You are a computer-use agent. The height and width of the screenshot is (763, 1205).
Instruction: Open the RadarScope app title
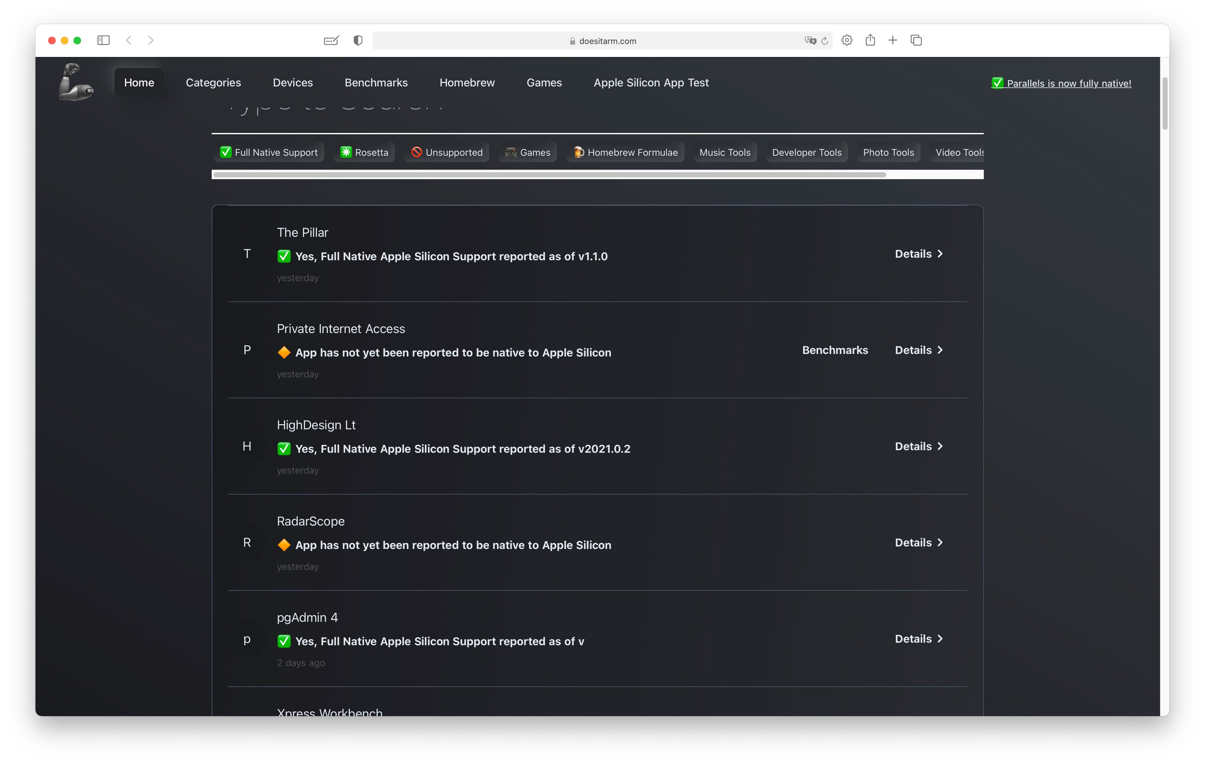coord(311,521)
